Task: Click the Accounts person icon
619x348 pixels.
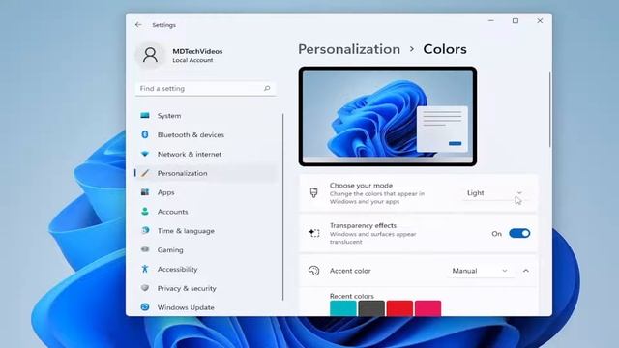Action: [x=145, y=212]
